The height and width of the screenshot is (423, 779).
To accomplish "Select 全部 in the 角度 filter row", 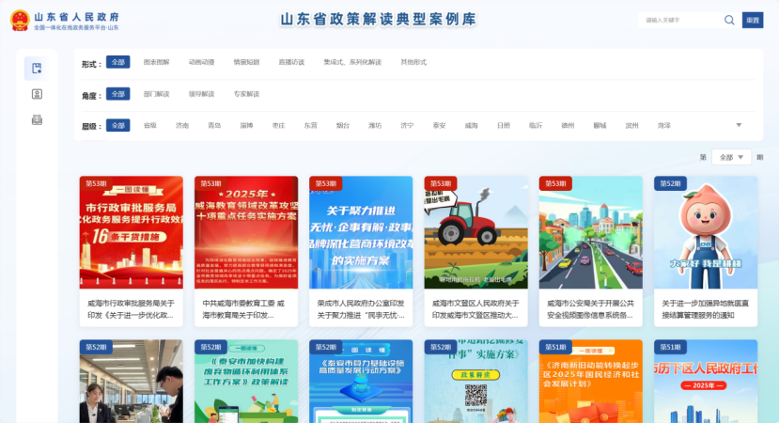I will click(x=117, y=94).
